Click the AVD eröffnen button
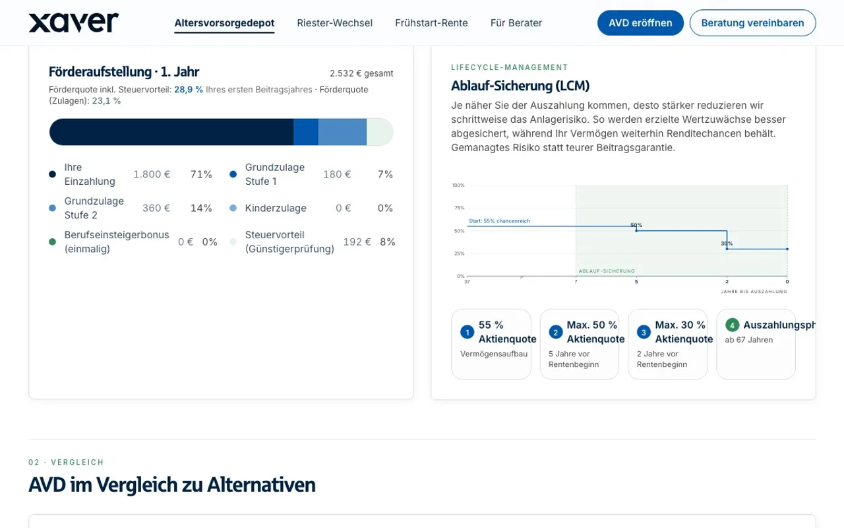Viewport: 844px width, 528px height. tap(640, 23)
